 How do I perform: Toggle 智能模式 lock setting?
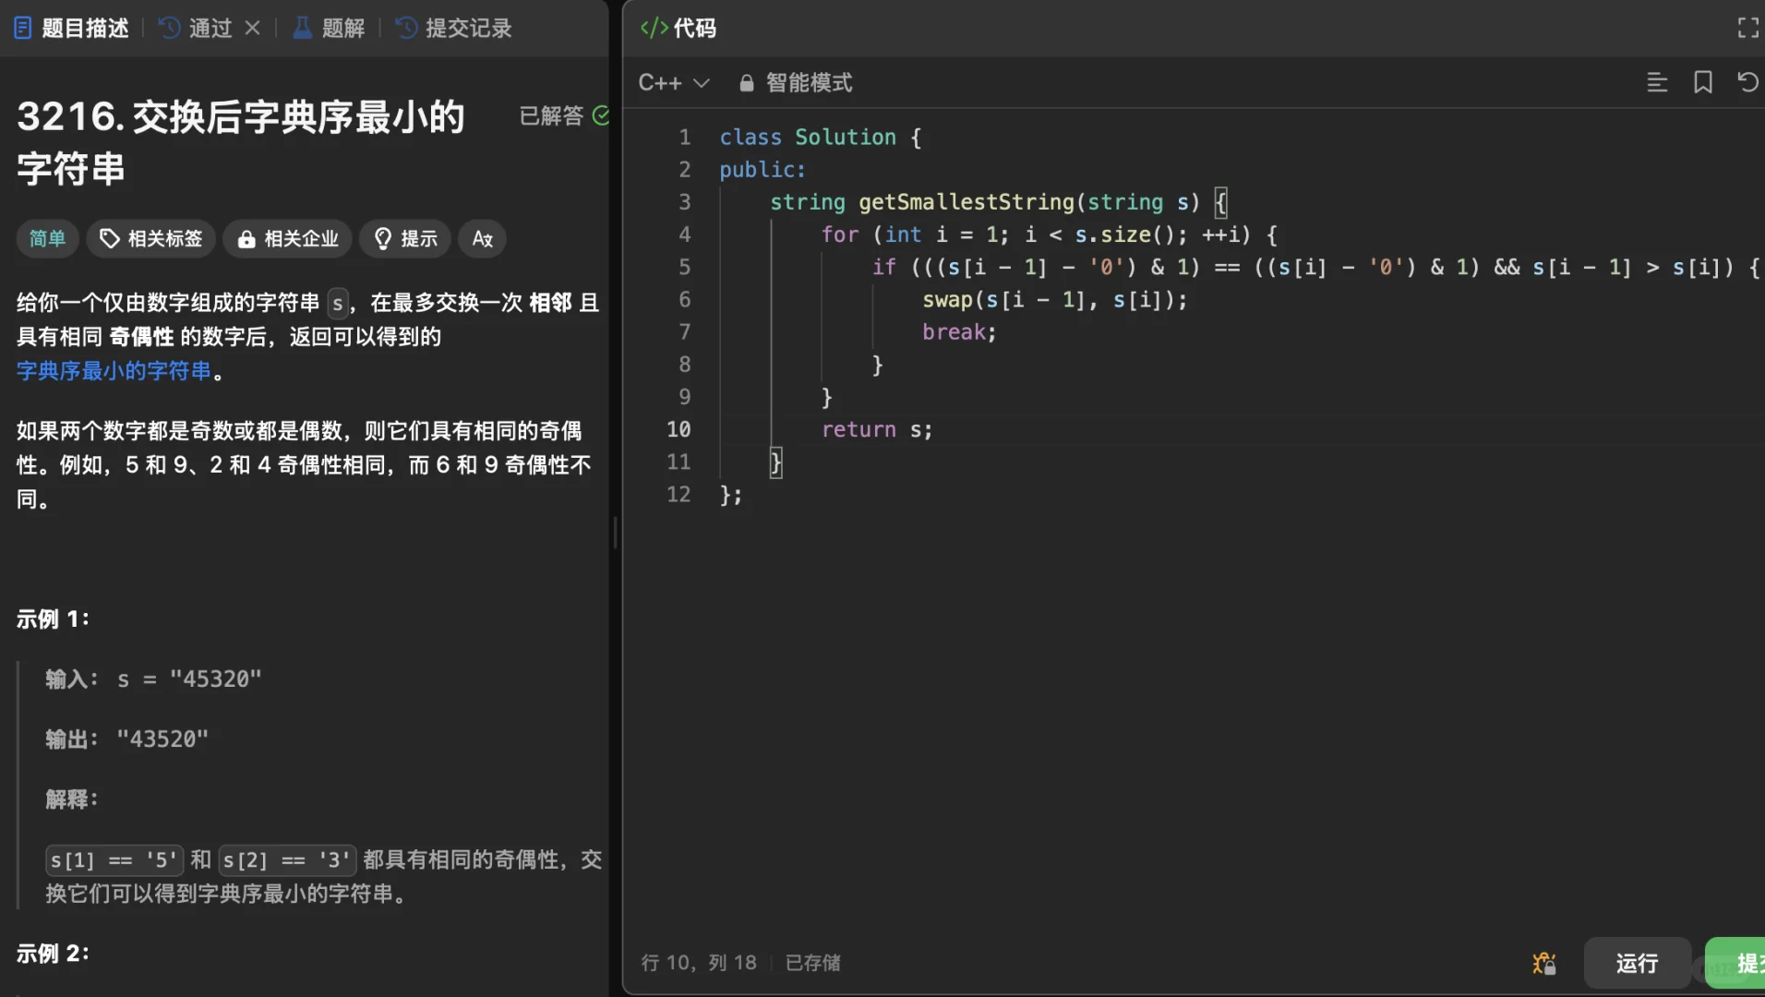click(796, 82)
